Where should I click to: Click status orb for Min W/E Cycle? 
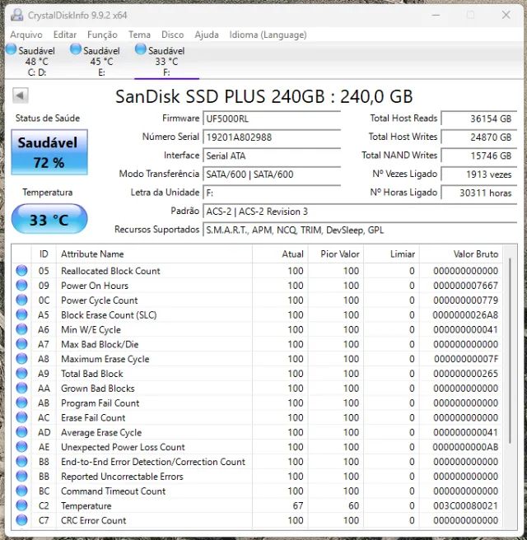coord(21,329)
